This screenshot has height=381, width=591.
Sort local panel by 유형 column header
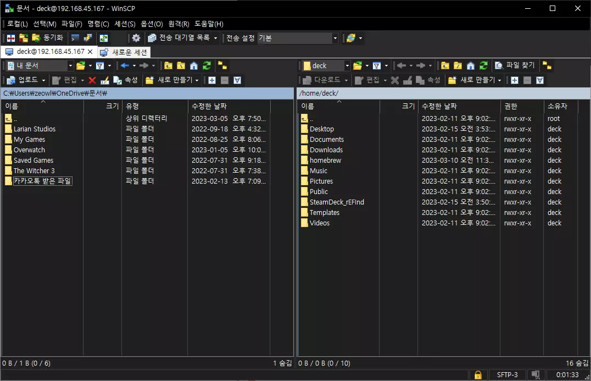pyautogui.click(x=154, y=106)
